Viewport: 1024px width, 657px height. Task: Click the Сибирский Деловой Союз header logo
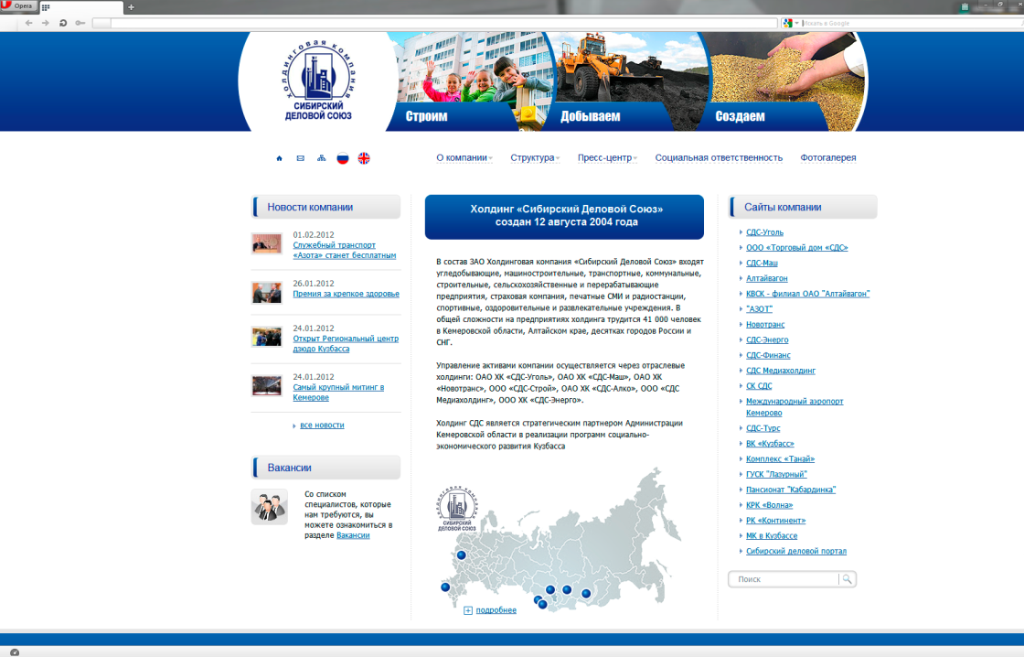point(319,81)
